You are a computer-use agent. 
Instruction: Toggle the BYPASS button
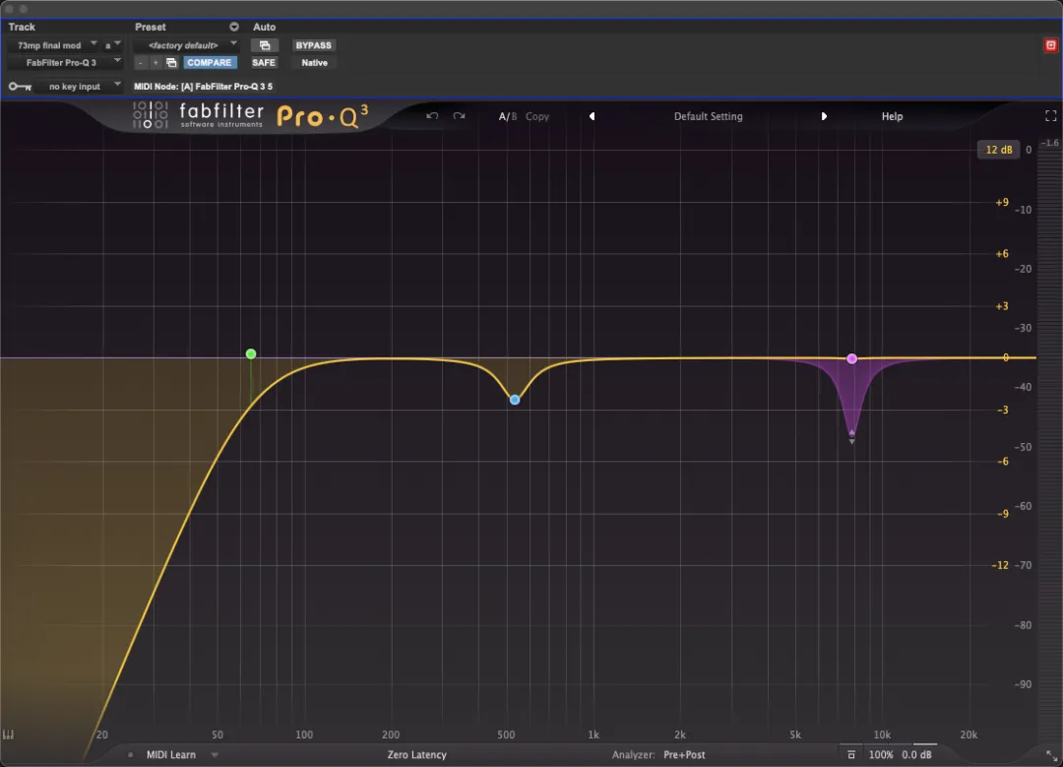point(313,45)
